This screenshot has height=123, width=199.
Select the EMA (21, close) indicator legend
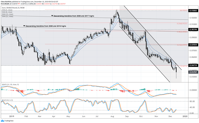pos(8,16)
